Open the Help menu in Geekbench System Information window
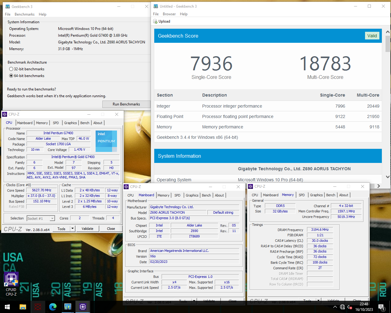 (x=42, y=14)
